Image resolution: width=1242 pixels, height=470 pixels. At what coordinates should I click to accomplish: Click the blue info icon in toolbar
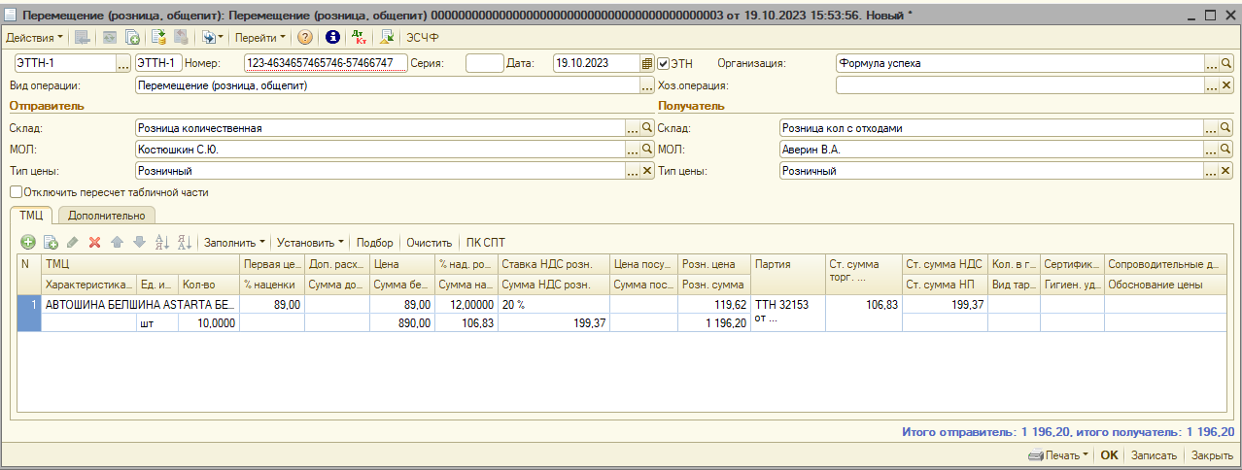332,38
